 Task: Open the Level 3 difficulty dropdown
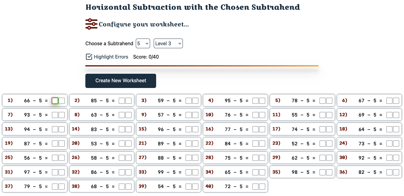coord(168,43)
